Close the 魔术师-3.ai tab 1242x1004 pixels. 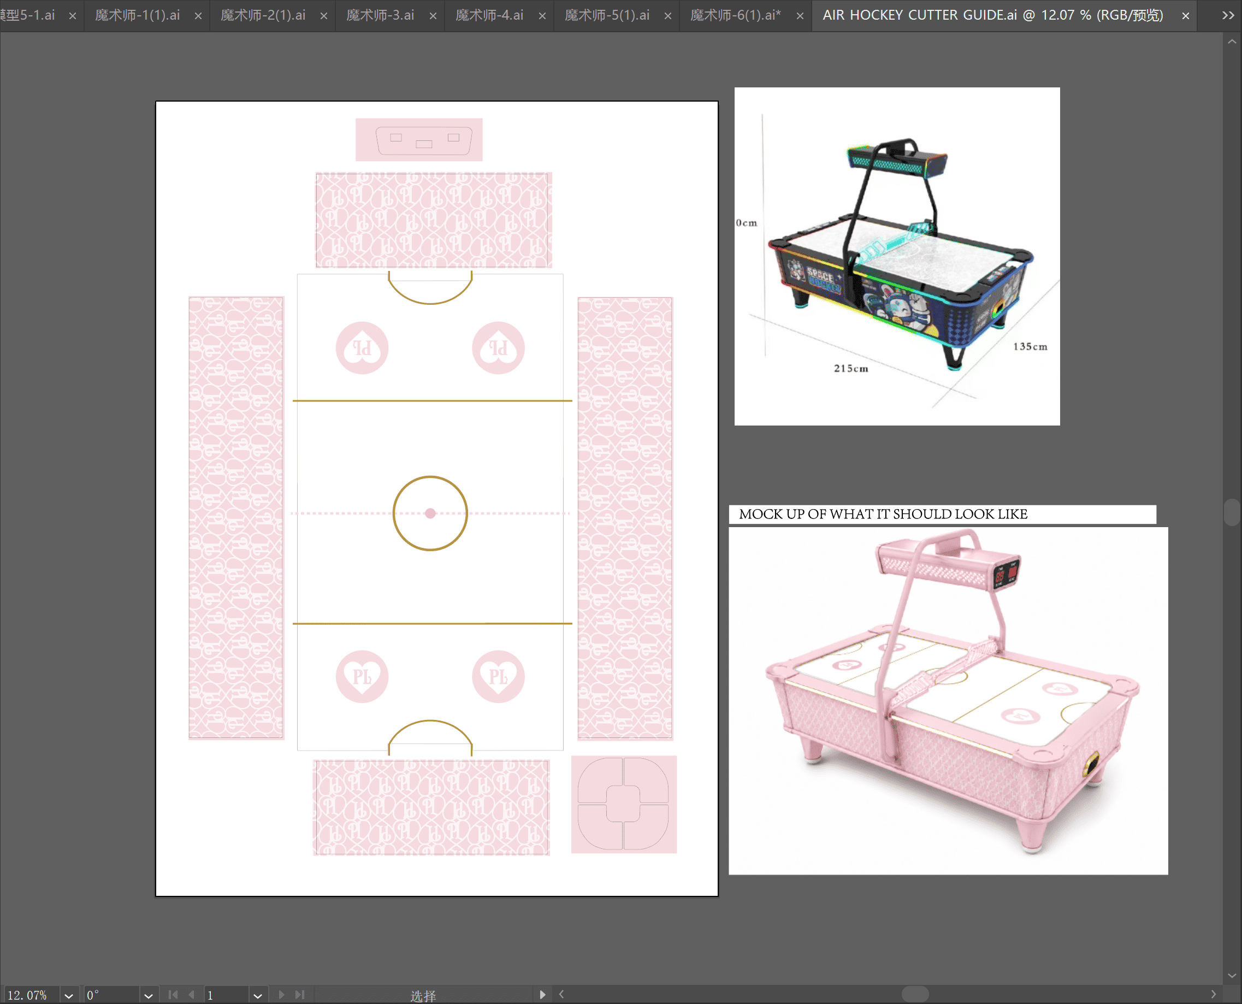click(x=433, y=16)
